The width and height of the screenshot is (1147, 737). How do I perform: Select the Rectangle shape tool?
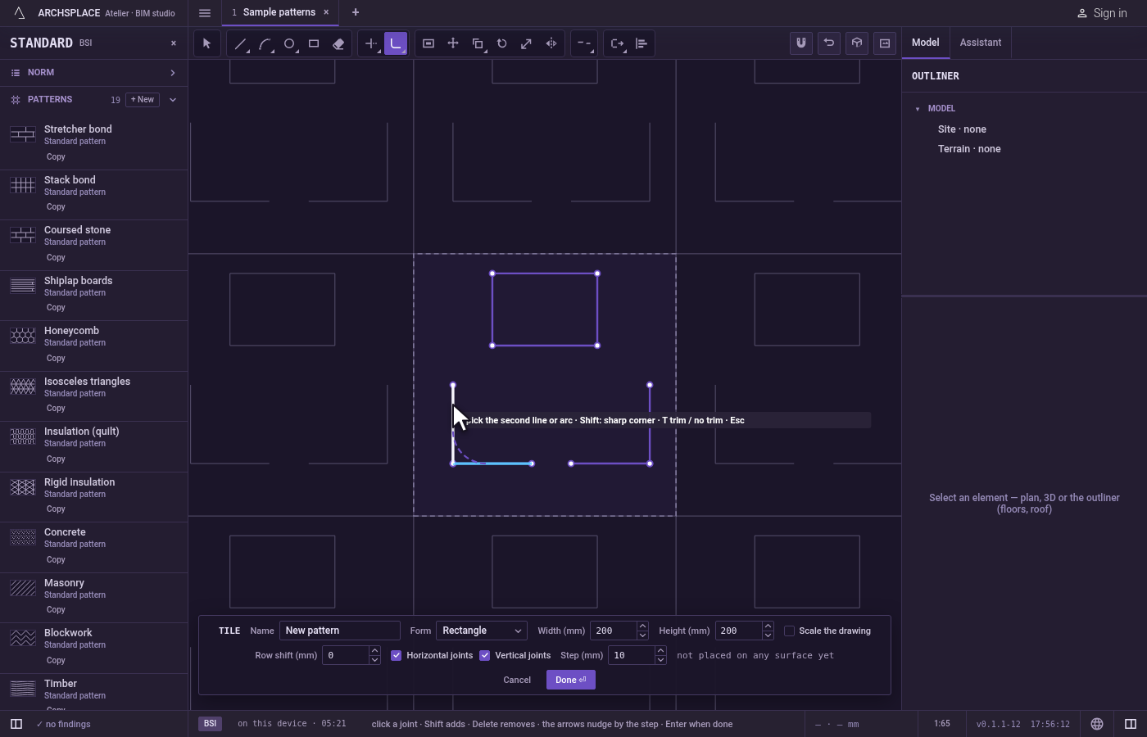point(314,43)
